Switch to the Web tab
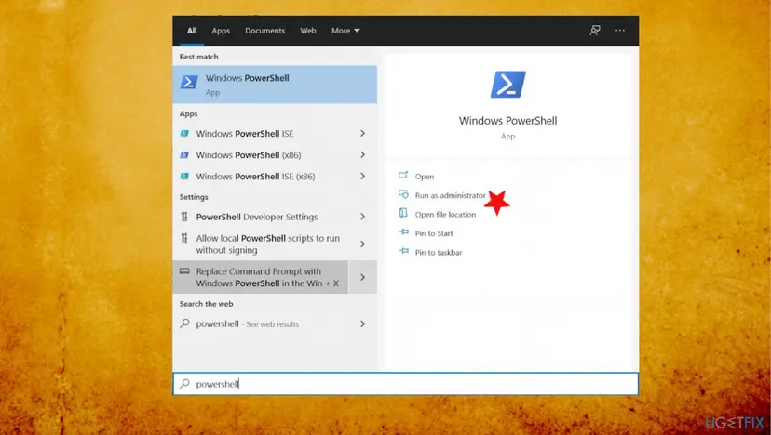The width and height of the screenshot is (771, 435). 308,31
